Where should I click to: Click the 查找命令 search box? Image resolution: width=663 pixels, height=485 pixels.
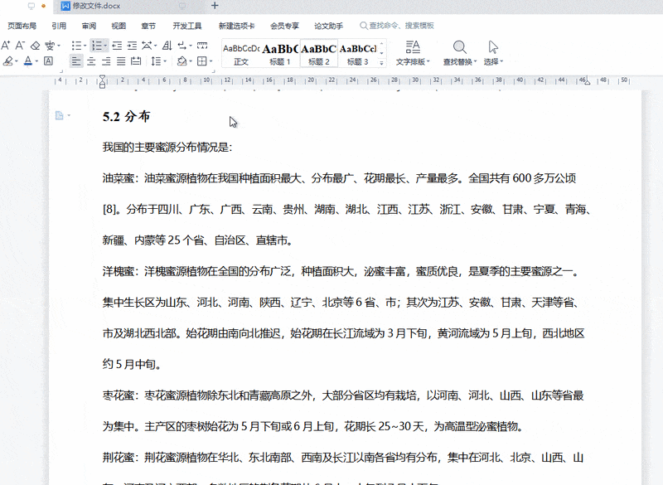401,26
